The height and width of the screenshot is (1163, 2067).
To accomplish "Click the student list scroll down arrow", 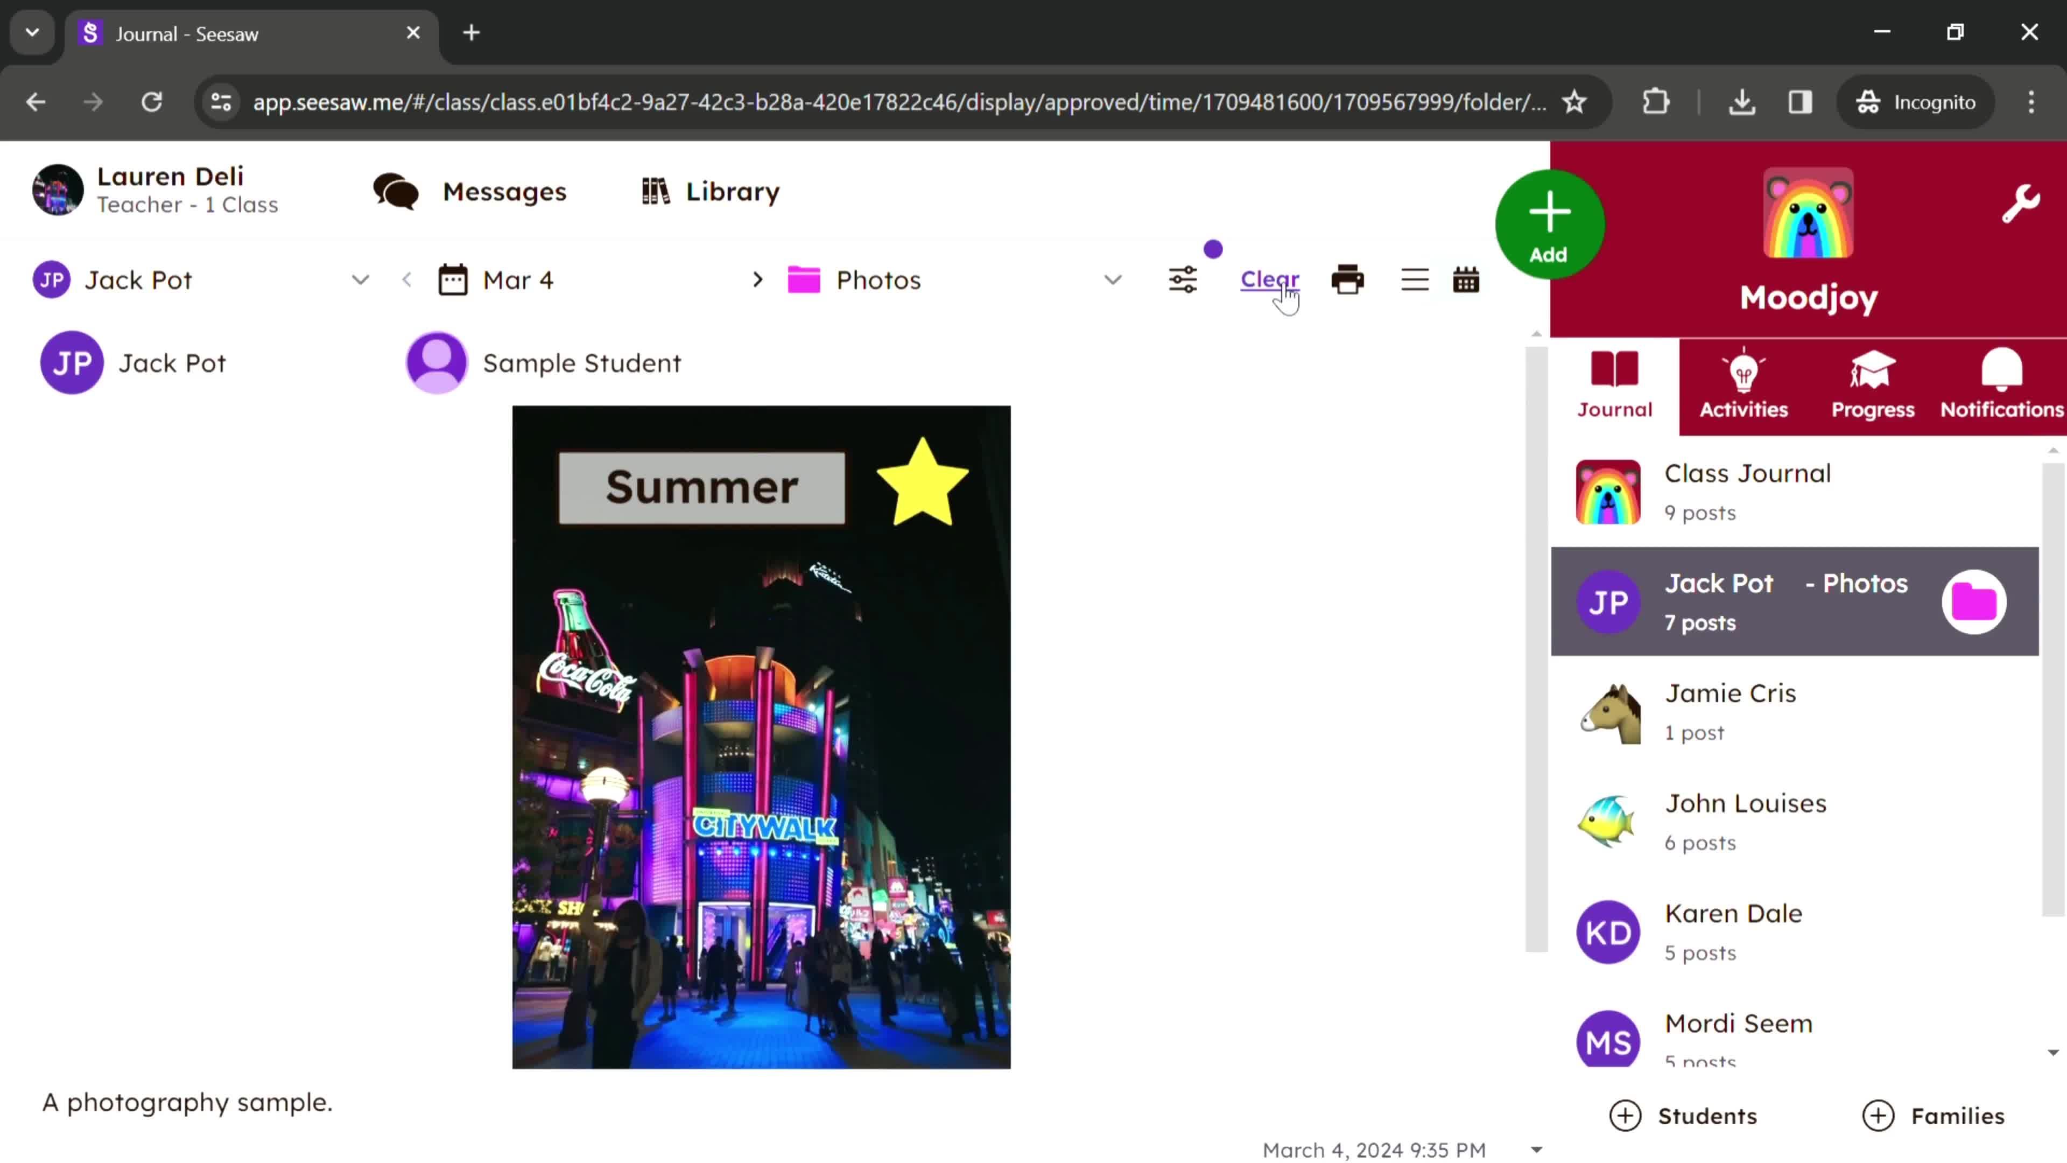I will click(x=2054, y=1052).
